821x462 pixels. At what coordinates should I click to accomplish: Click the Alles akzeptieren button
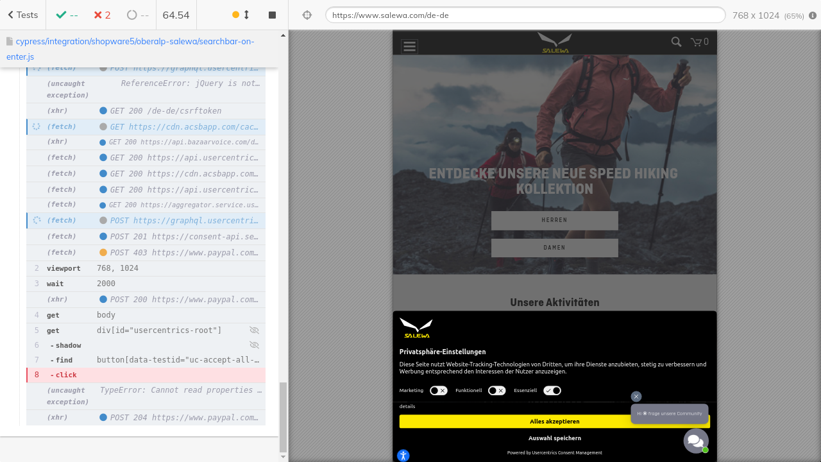[554, 422]
